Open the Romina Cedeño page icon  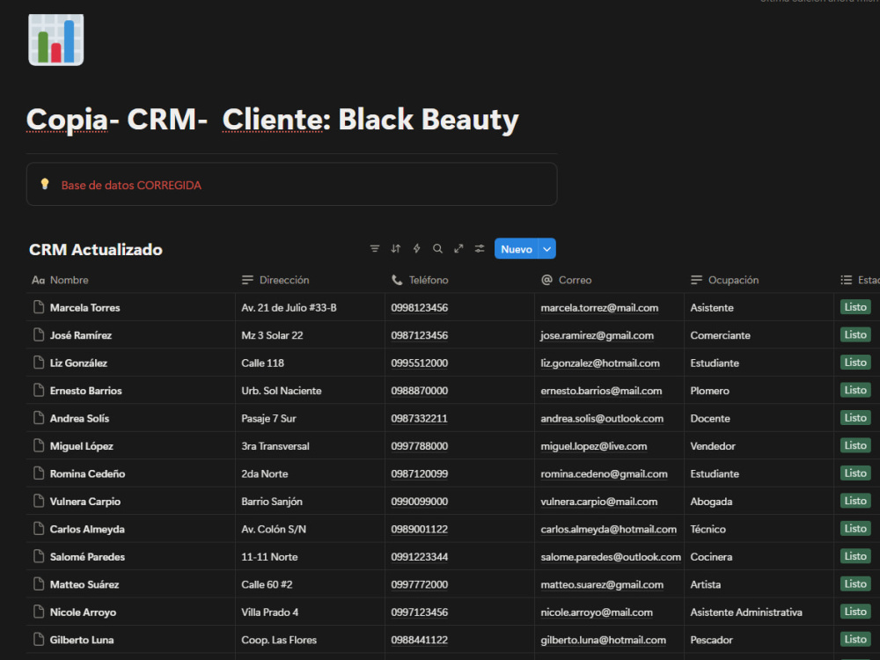(x=39, y=473)
